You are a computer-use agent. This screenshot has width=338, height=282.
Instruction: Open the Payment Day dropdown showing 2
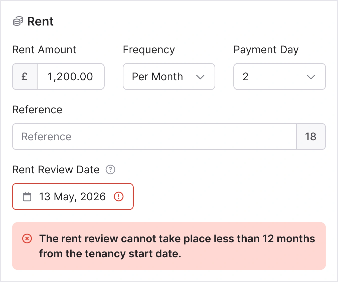tap(279, 76)
